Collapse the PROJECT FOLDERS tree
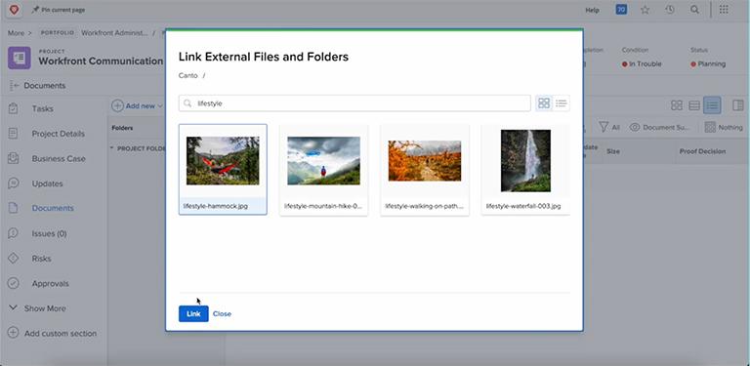750x366 pixels. pyautogui.click(x=112, y=148)
